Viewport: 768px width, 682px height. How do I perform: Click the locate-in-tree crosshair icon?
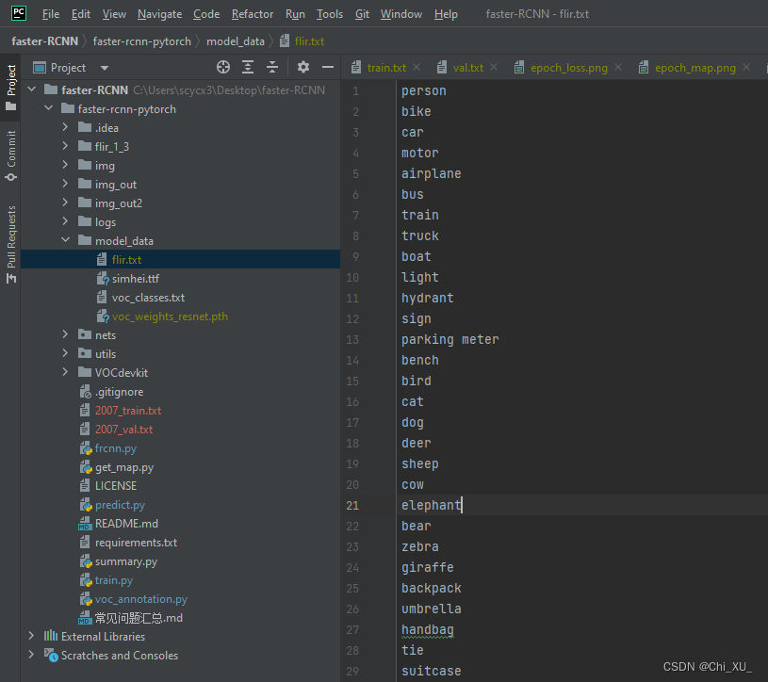(x=223, y=67)
